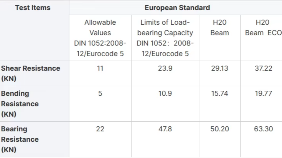Click the shear allowable value 11
The height and width of the screenshot is (158, 282).
coord(100,68)
